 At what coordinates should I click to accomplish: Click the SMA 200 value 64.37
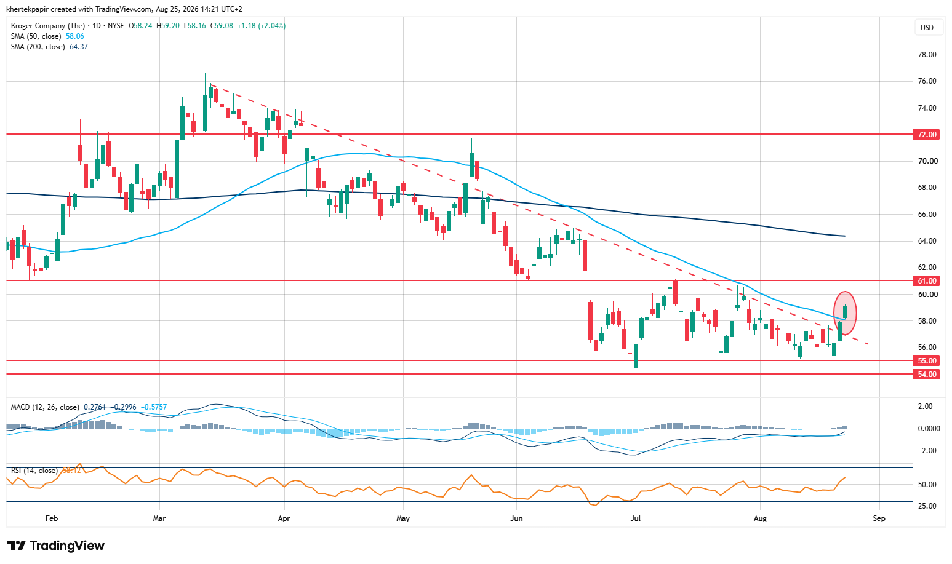coord(79,47)
